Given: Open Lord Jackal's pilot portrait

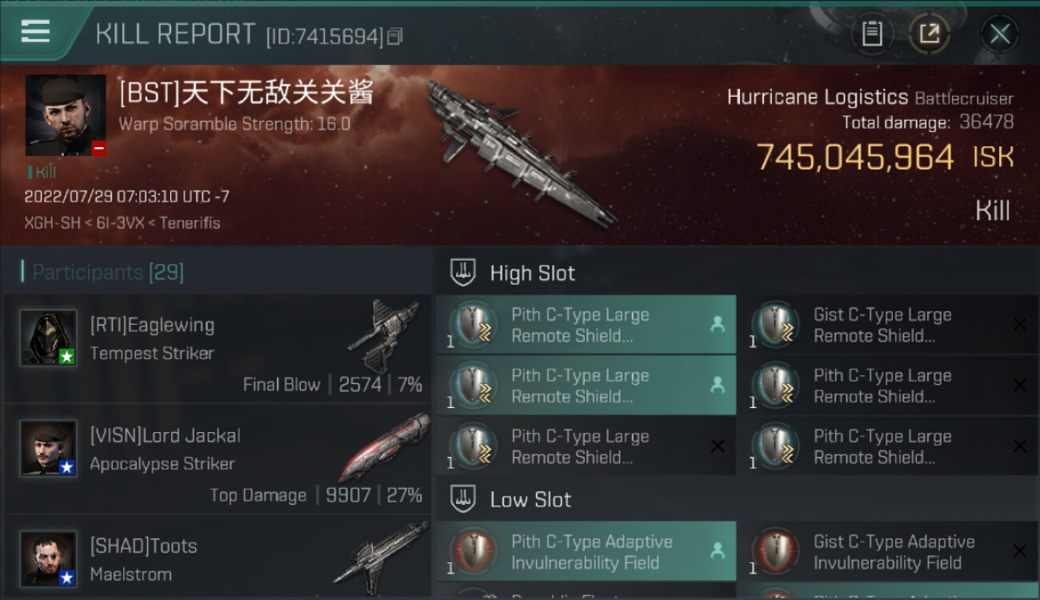Looking at the screenshot, I should click(x=49, y=448).
